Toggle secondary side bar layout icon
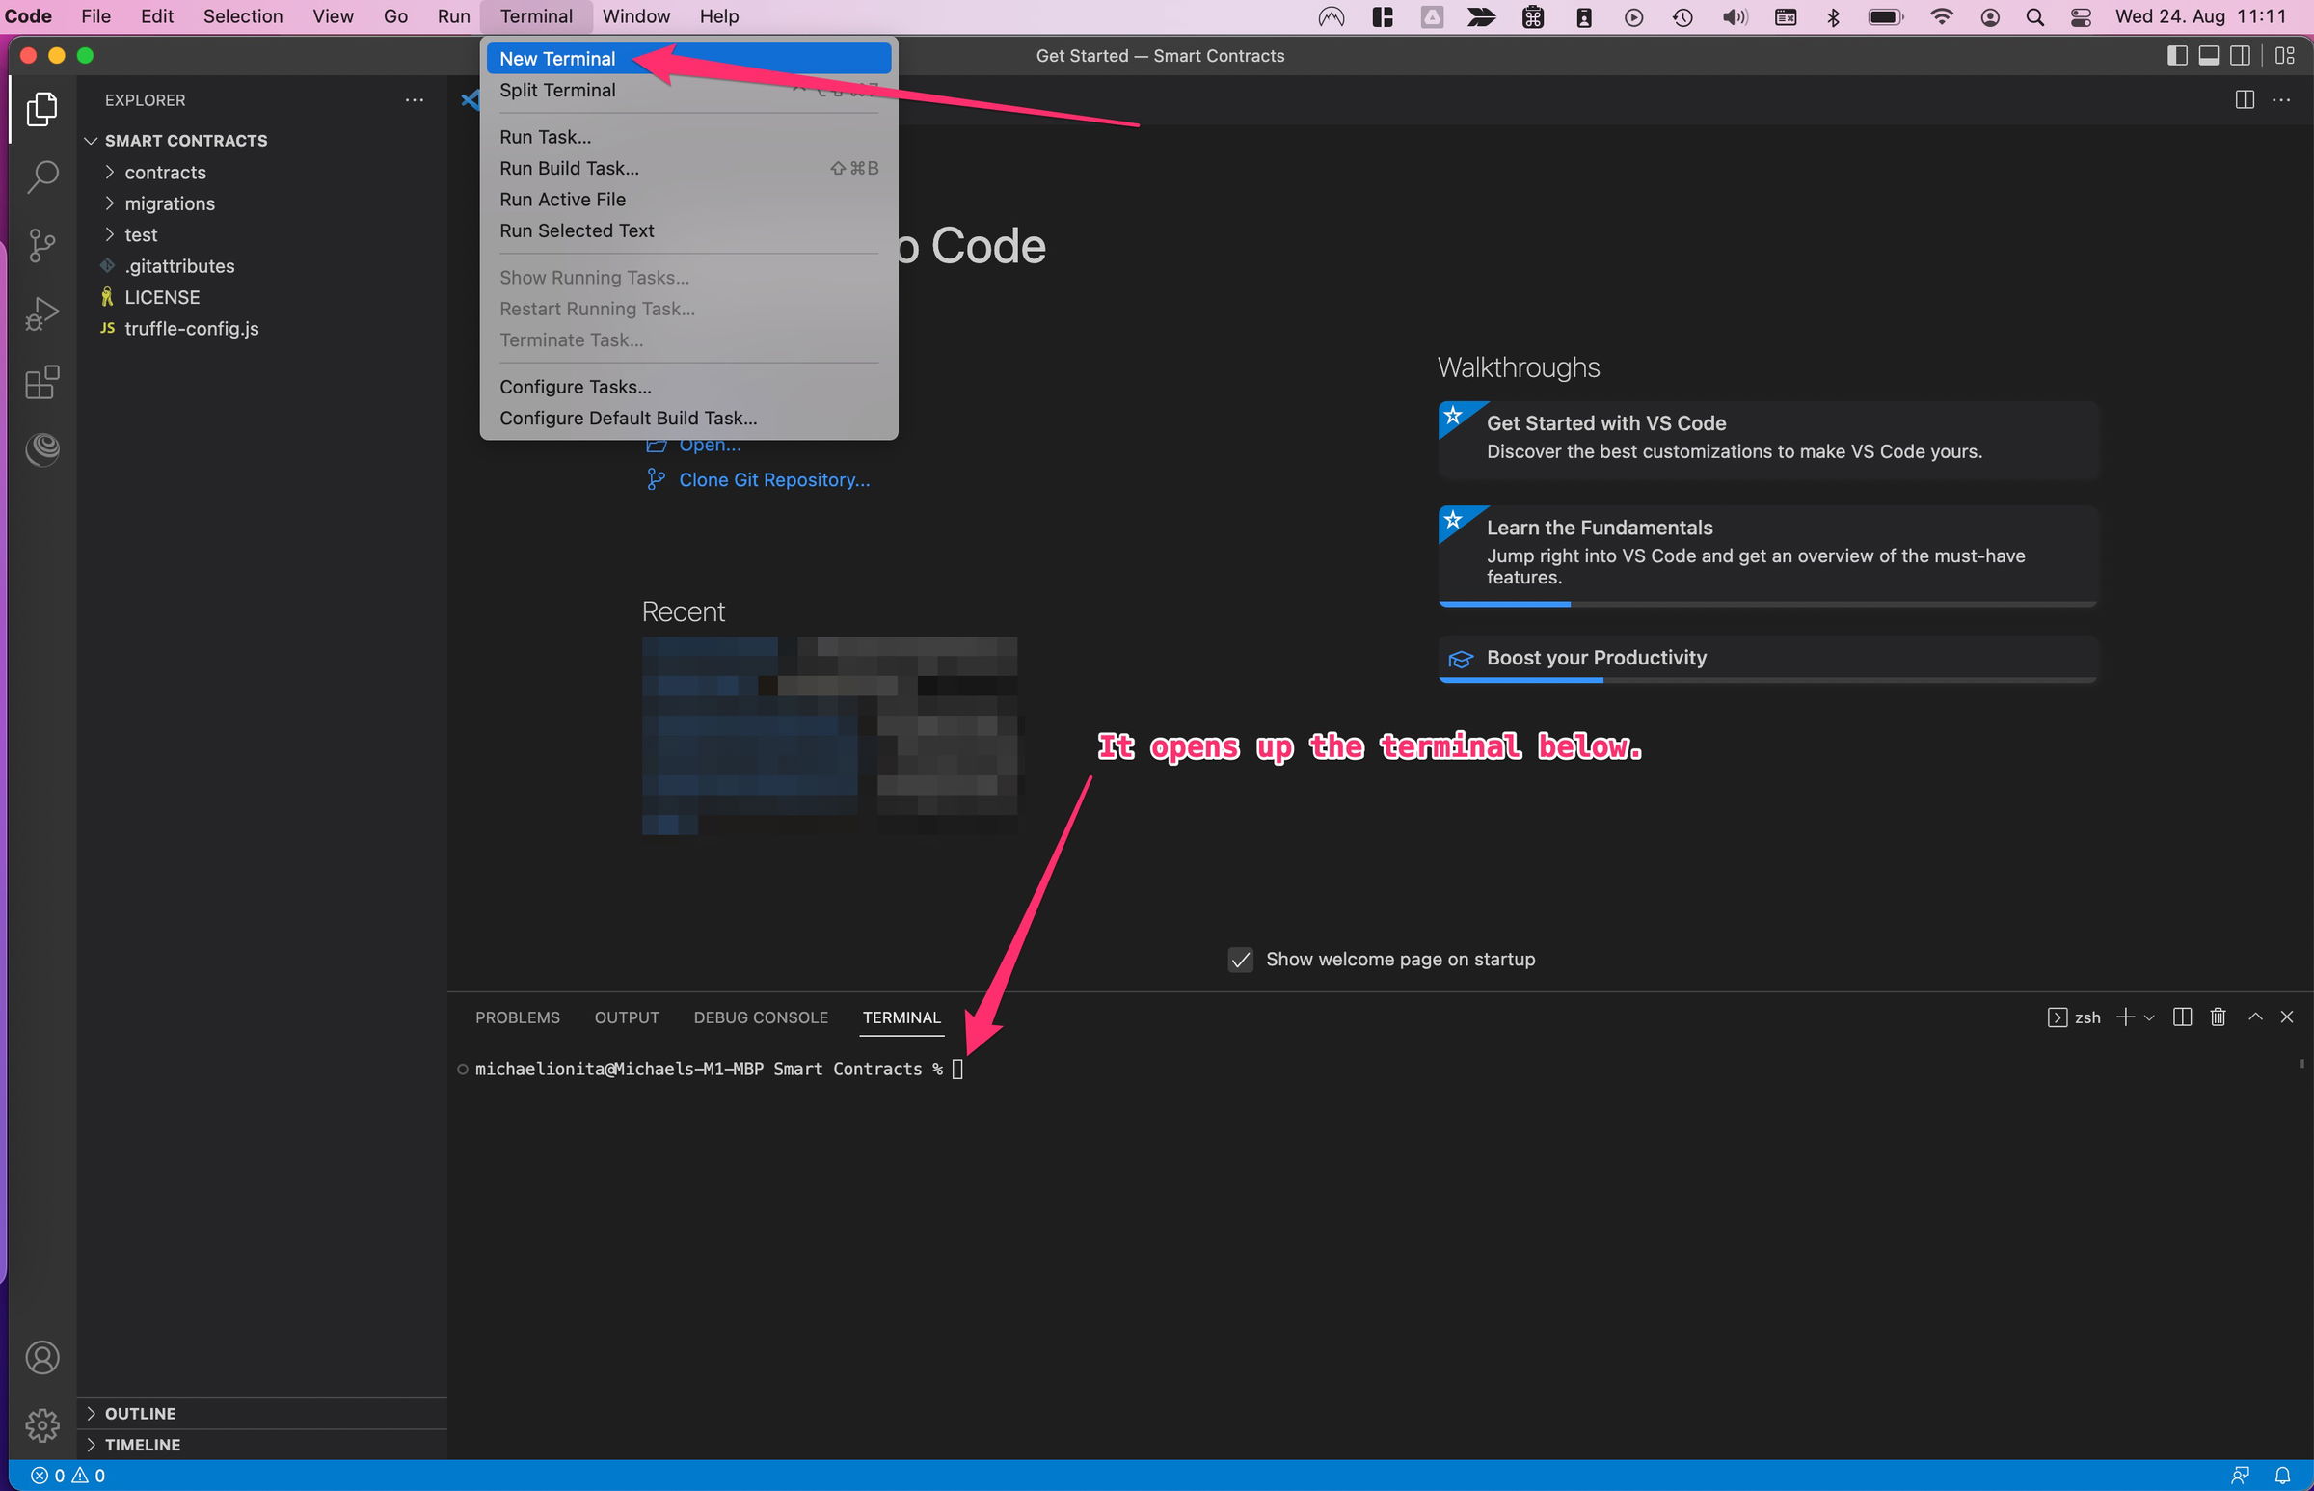The image size is (2314, 1491). pyautogui.click(x=2240, y=55)
